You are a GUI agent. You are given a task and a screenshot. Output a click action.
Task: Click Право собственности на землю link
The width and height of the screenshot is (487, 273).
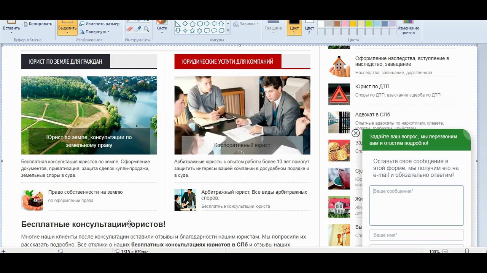pyautogui.click(x=85, y=192)
